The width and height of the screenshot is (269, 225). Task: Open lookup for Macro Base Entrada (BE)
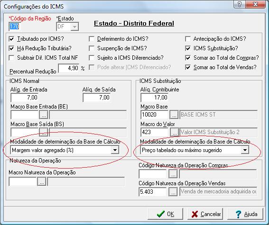click(x=44, y=115)
